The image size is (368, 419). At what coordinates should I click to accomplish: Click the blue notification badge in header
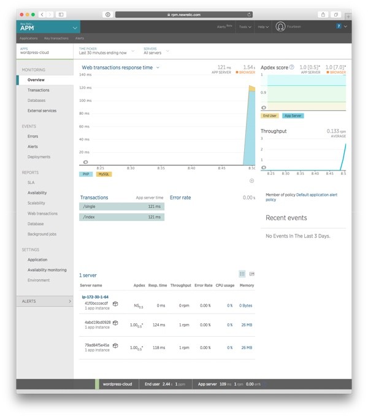pyautogui.click(x=339, y=26)
